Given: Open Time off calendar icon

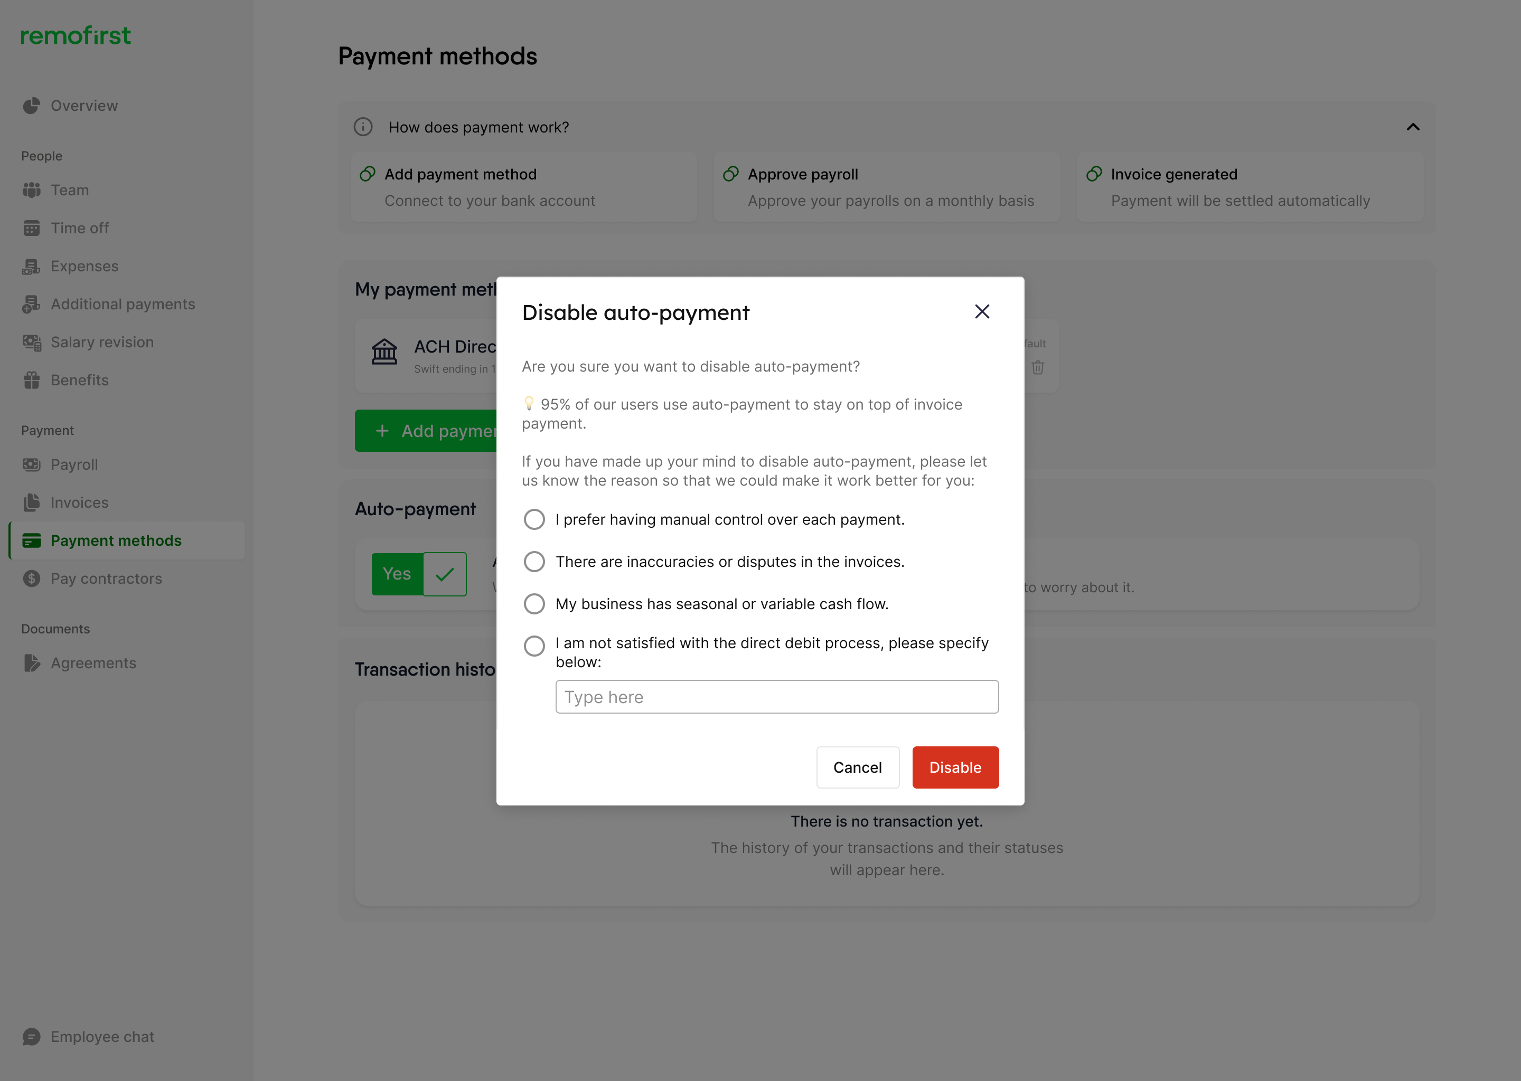Looking at the screenshot, I should click(31, 229).
